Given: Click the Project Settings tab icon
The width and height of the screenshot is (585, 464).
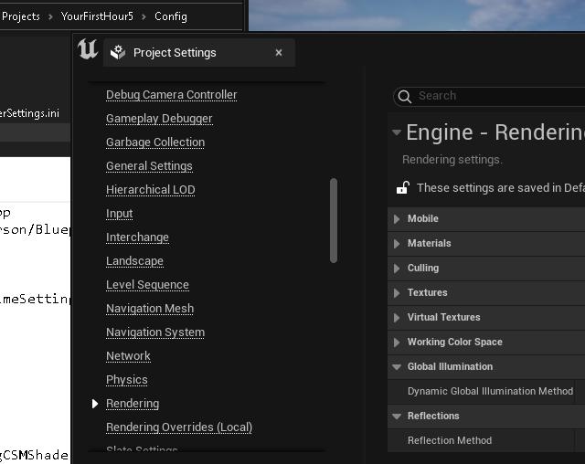Looking at the screenshot, I should click(118, 53).
